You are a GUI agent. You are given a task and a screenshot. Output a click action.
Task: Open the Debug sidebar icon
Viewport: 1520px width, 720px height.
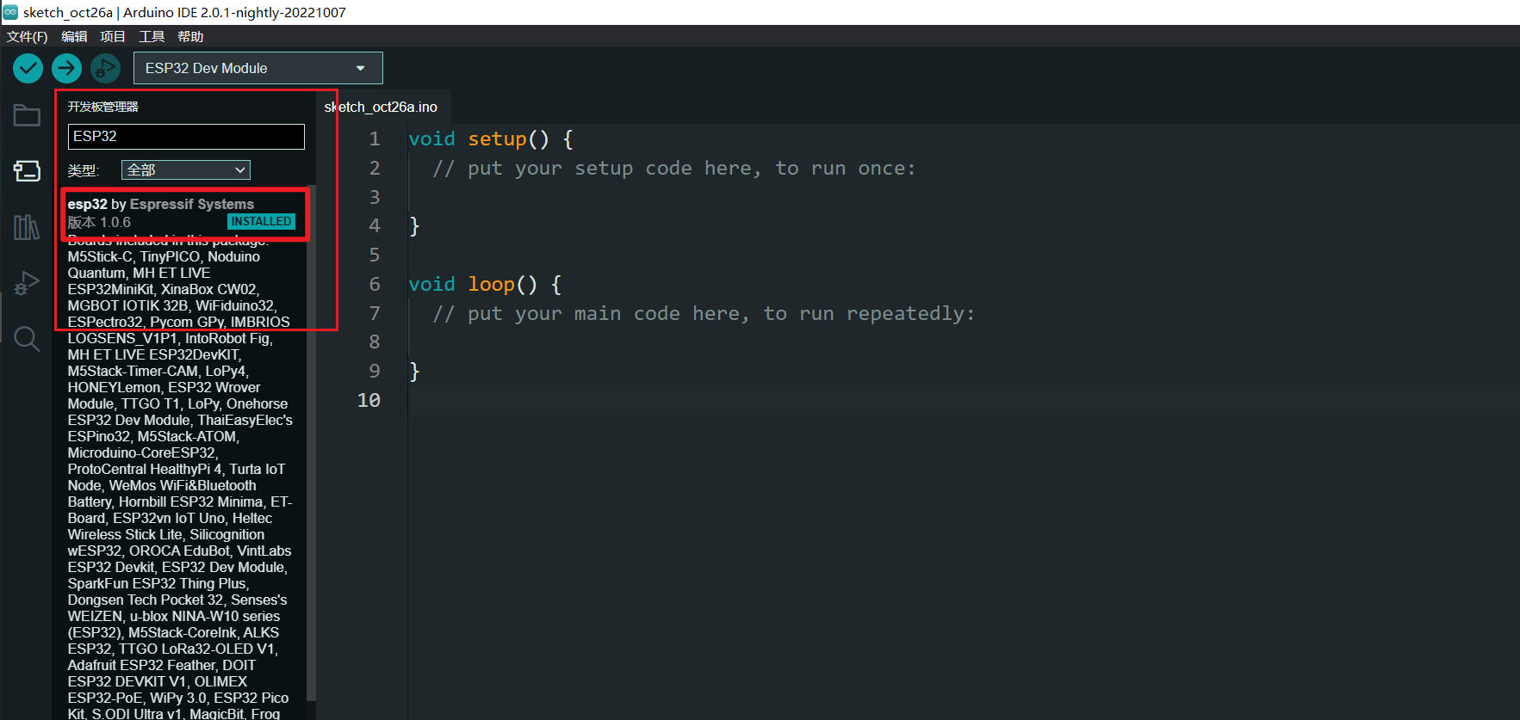pos(27,283)
